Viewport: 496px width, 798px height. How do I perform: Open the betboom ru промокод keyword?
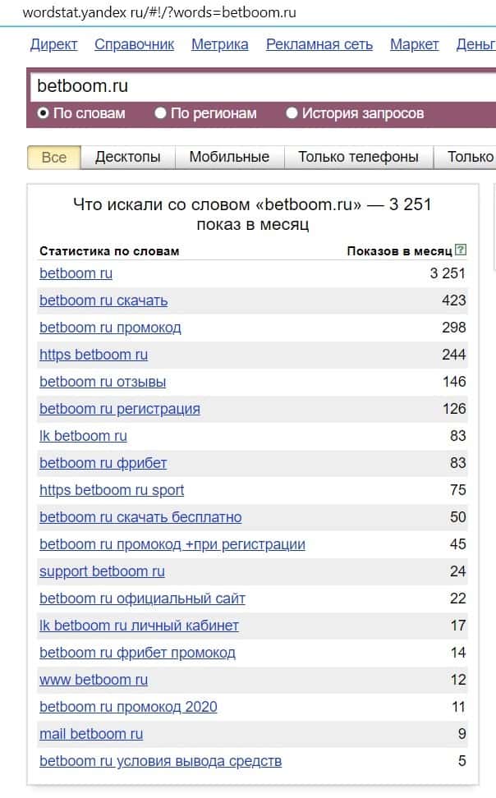tap(110, 328)
